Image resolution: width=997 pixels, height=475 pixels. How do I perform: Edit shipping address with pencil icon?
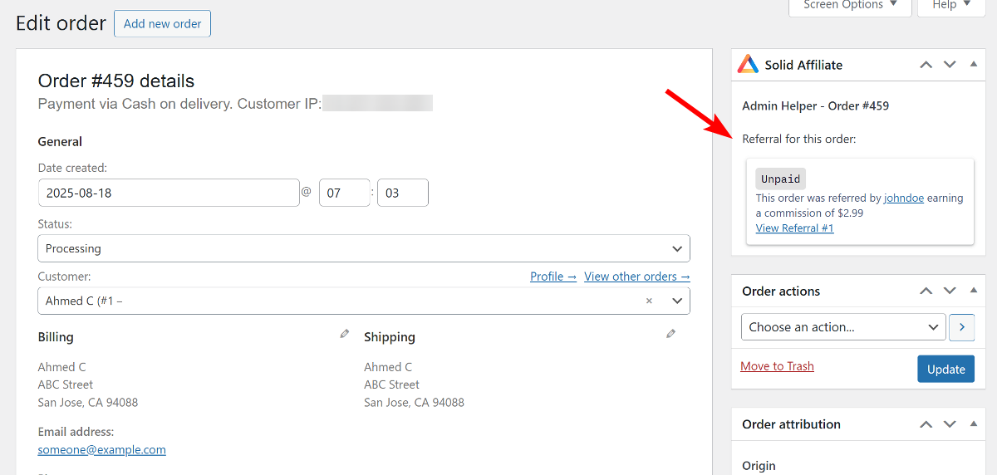(671, 334)
